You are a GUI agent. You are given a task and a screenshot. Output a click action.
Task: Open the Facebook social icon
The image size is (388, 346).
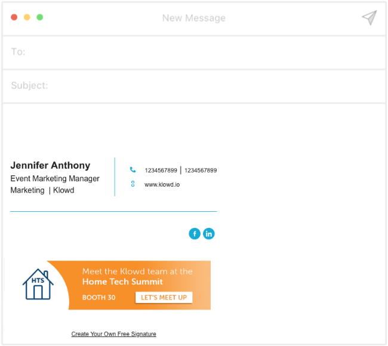tap(195, 234)
